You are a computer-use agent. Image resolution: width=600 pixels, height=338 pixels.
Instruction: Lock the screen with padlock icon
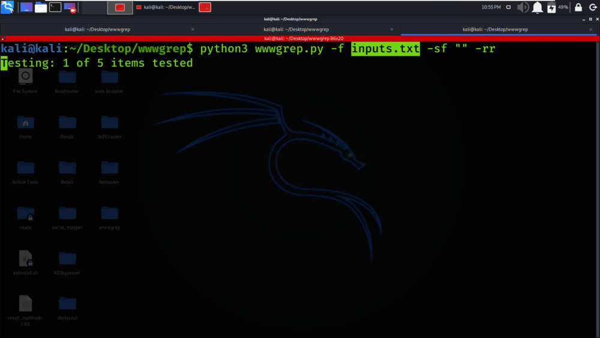pos(578,7)
